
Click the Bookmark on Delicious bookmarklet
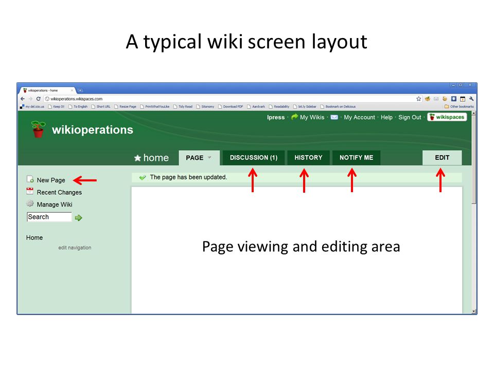[x=338, y=107]
